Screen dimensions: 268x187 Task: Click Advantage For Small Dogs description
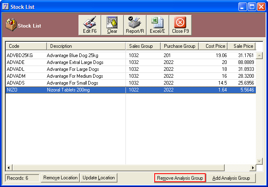[x=72, y=83]
